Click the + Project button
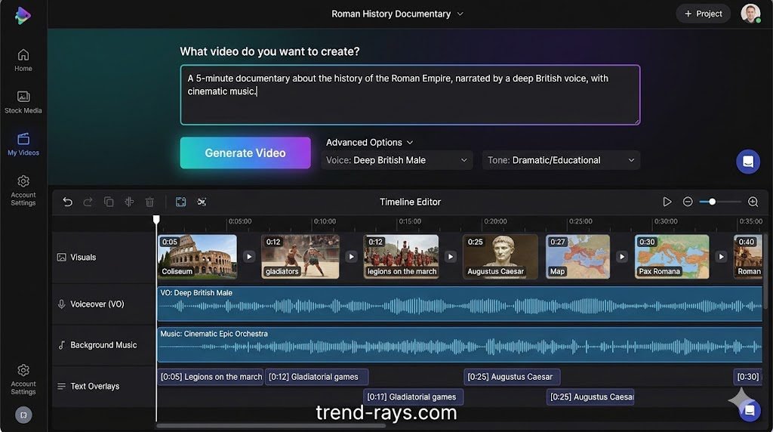The image size is (773, 432). (x=703, y=14)
